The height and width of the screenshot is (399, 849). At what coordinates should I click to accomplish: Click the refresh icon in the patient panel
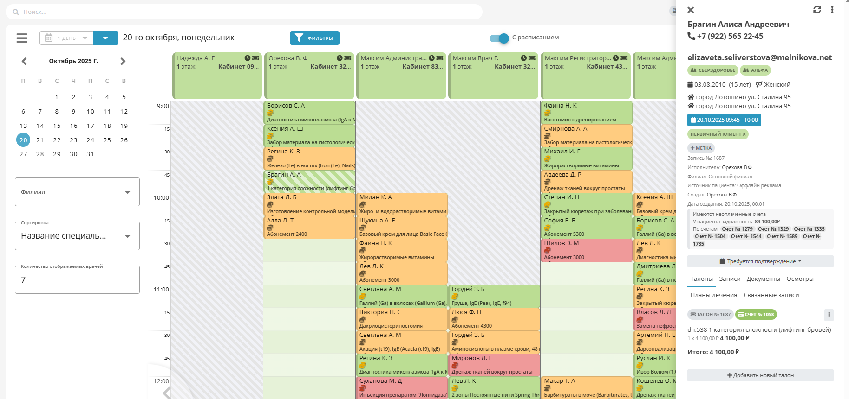(x=817, y=10)
